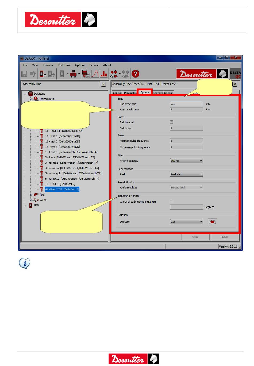This screenshot has height=366, width=254.
Task: Click the screw icon beside 13 - TEST 1
Action: [42, 184]
